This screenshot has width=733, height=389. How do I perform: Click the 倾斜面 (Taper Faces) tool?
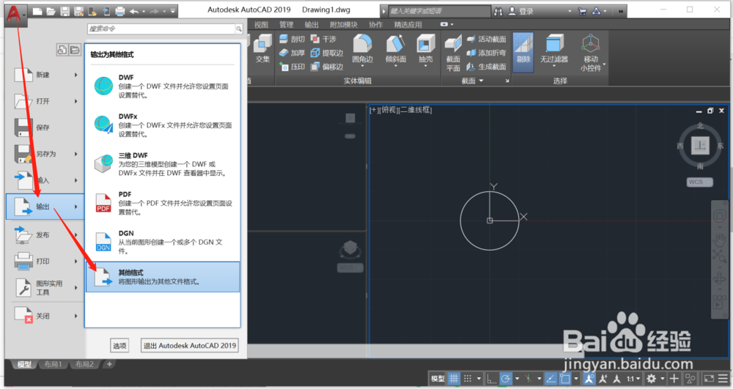[396, 49]
